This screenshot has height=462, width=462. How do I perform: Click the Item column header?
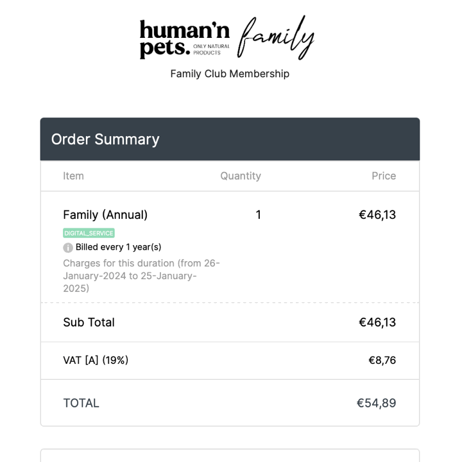tap(73, 176)
